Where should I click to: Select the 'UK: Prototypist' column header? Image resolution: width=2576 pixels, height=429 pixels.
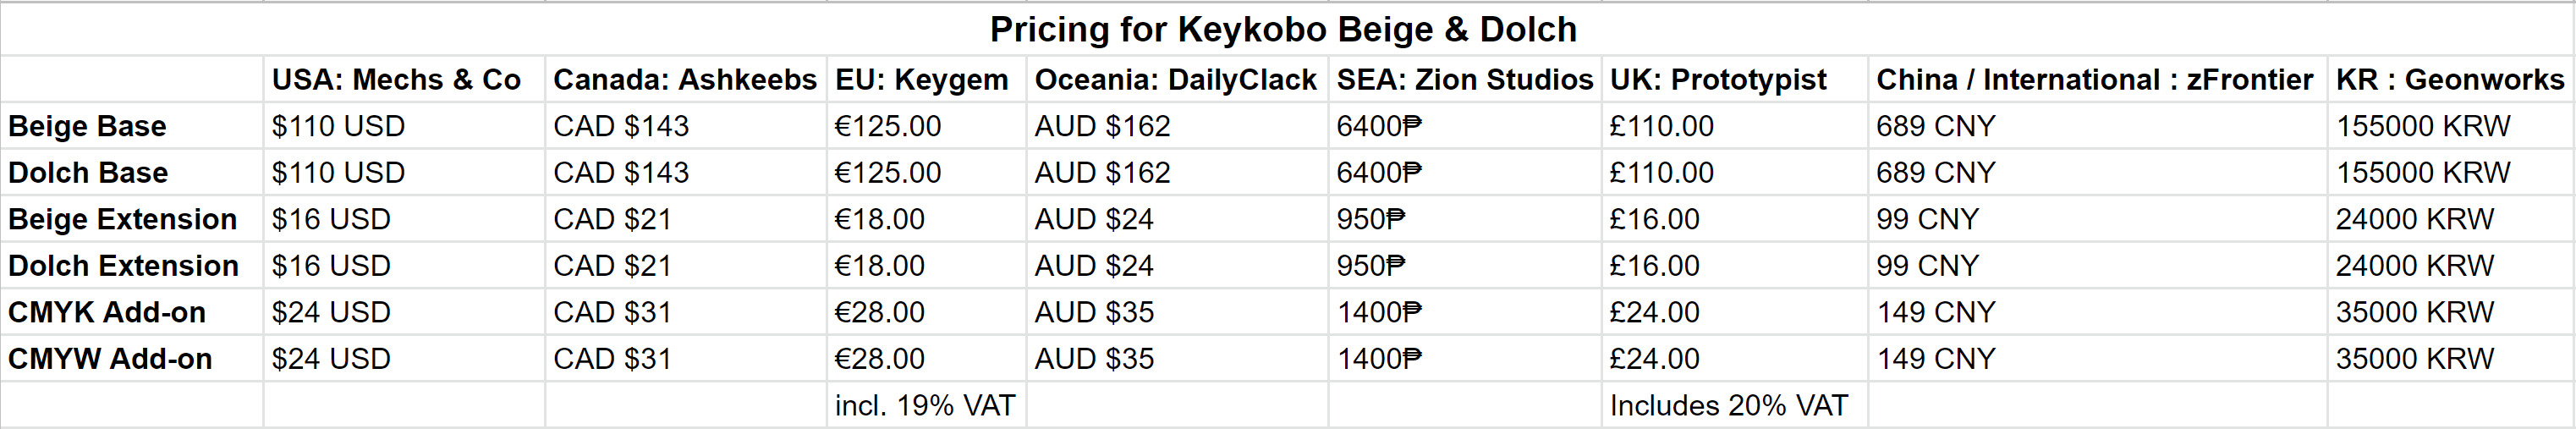pyautogui.click(x=1717, y=79)
